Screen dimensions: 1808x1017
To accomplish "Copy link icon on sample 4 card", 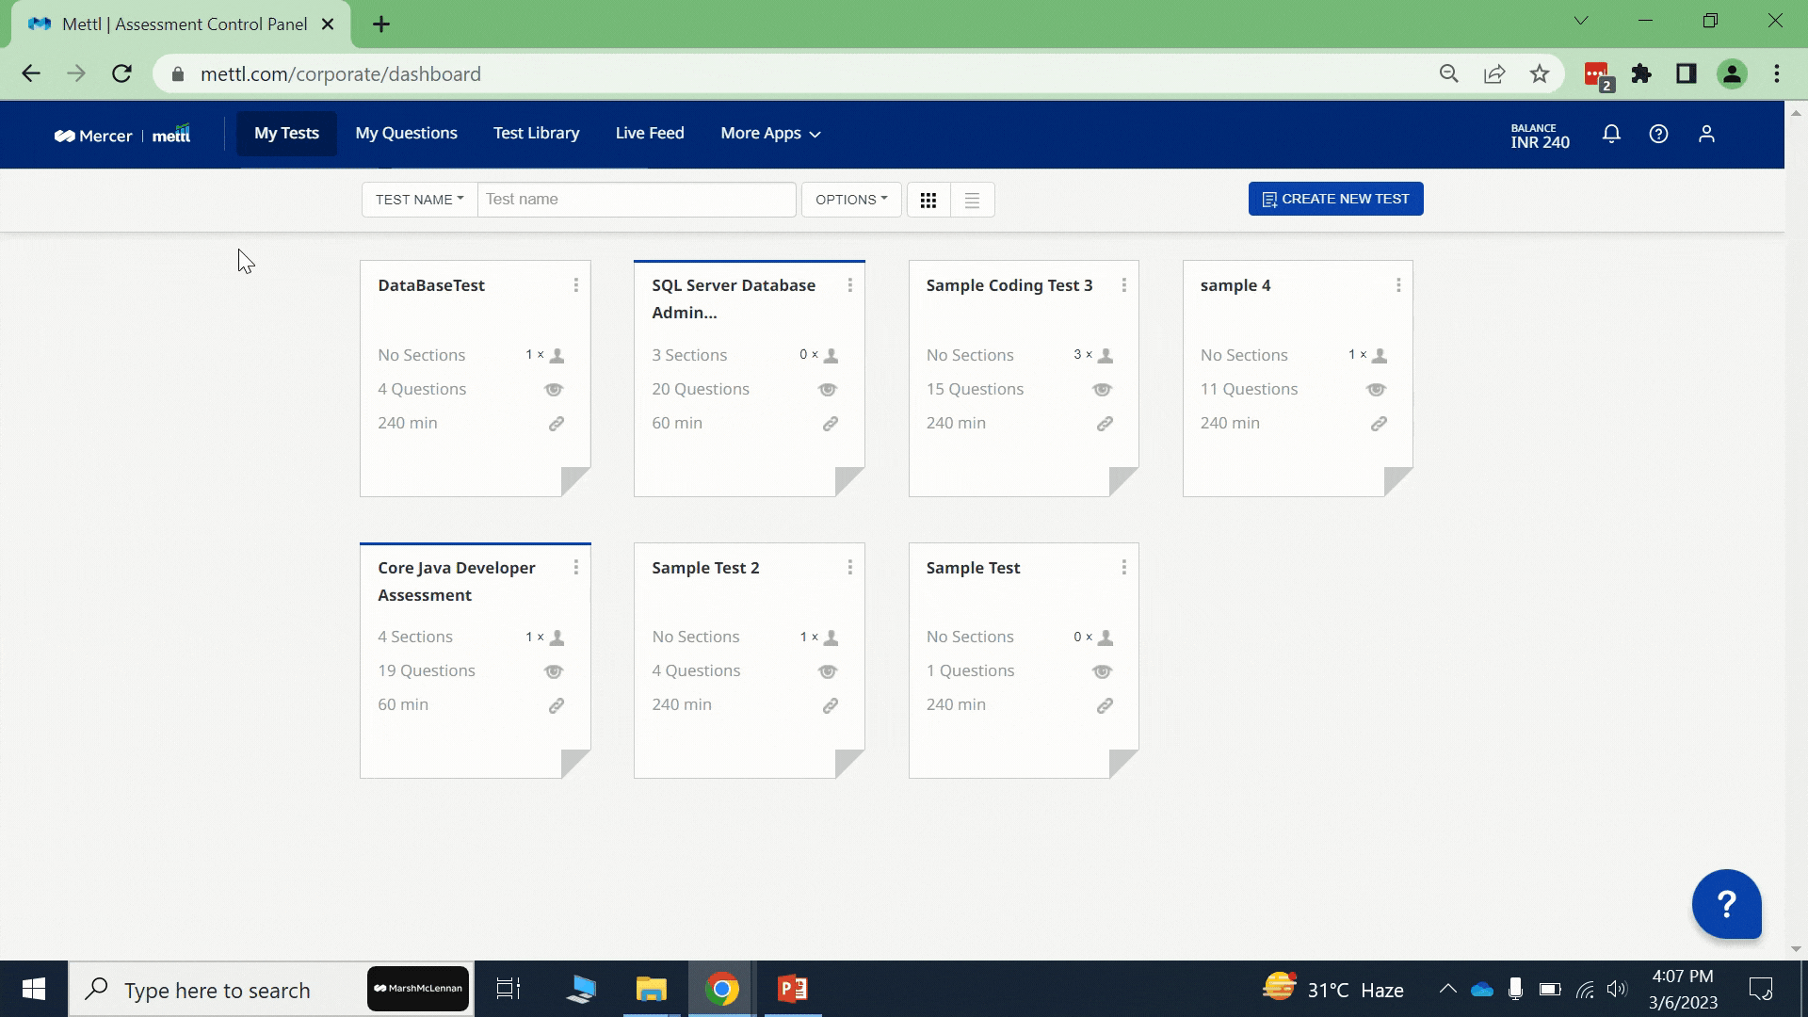I will [x=1379, y=424].
